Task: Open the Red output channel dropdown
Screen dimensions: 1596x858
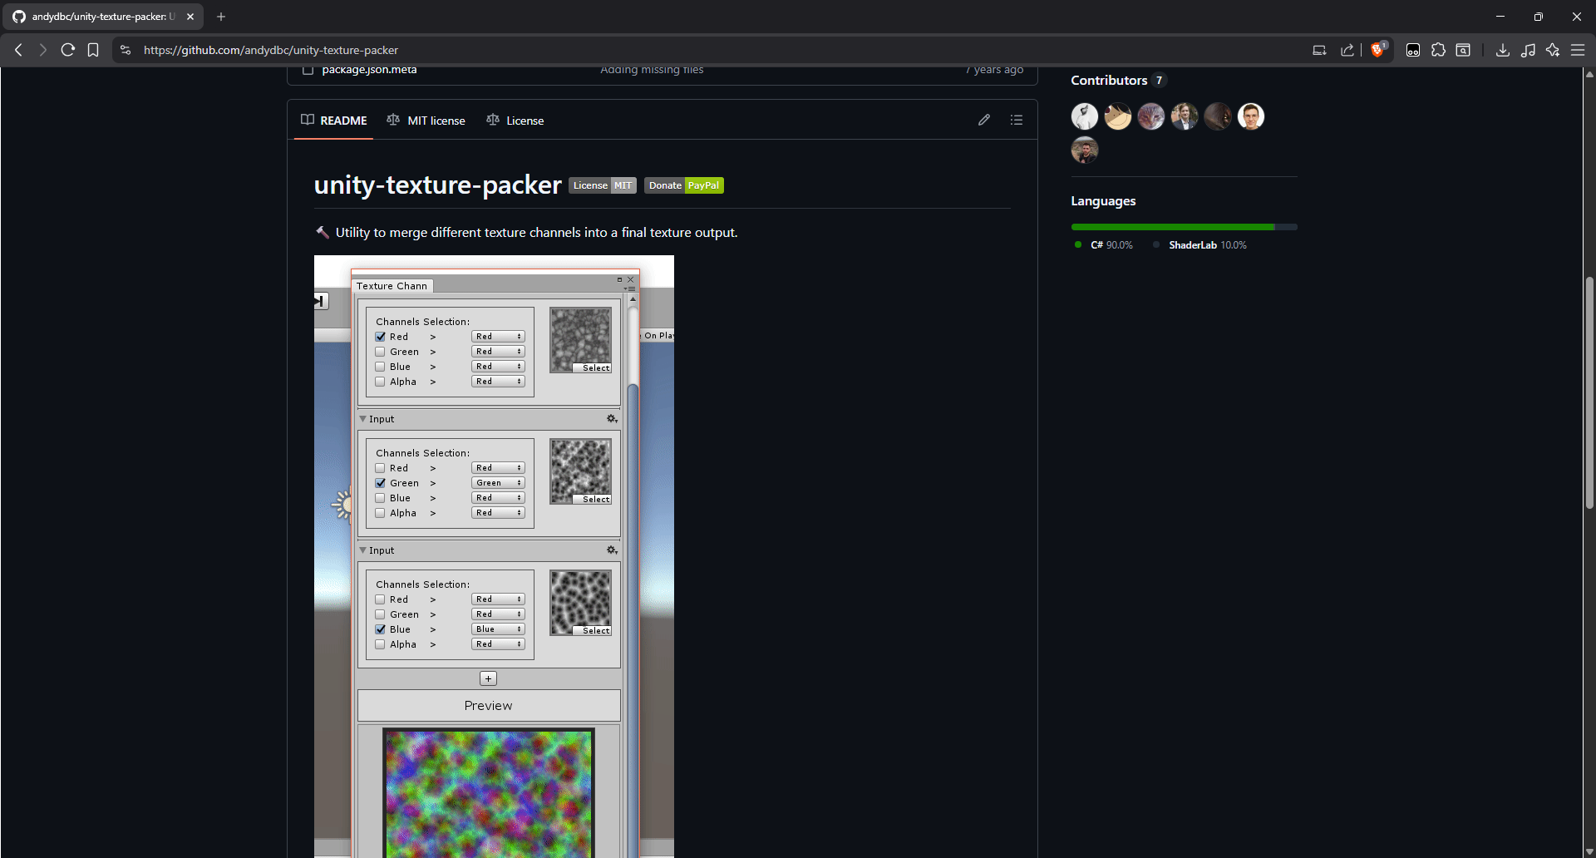Action: (497, 336)
